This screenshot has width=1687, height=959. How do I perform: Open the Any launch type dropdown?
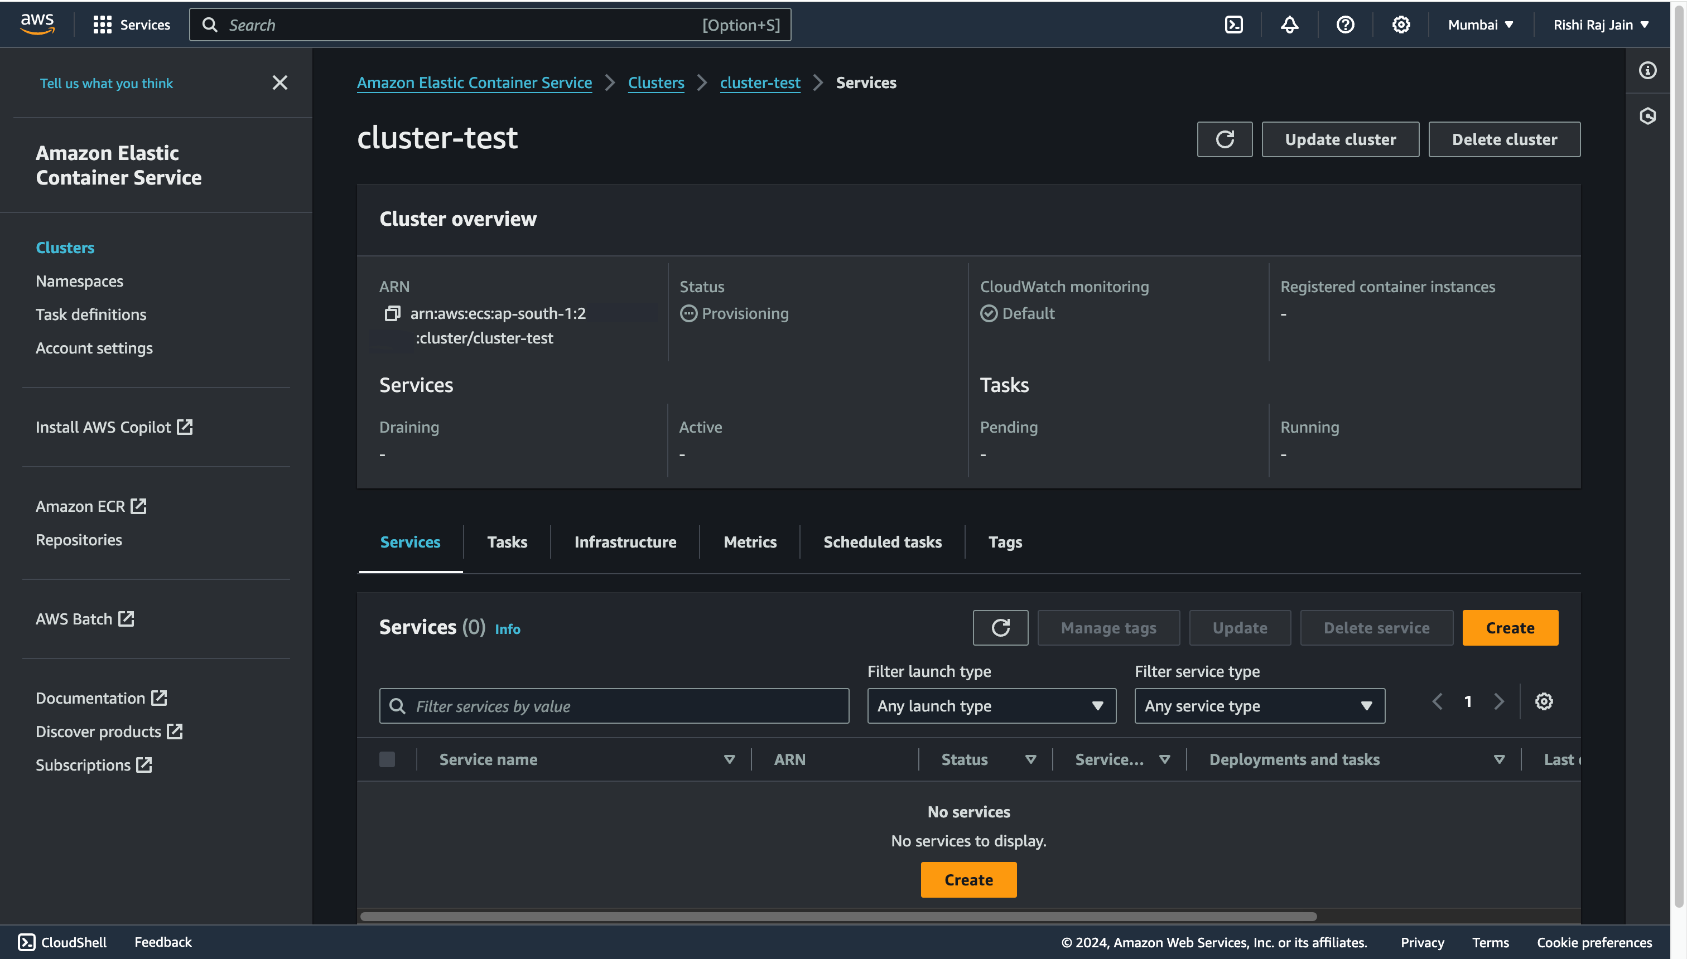point(992,706)
